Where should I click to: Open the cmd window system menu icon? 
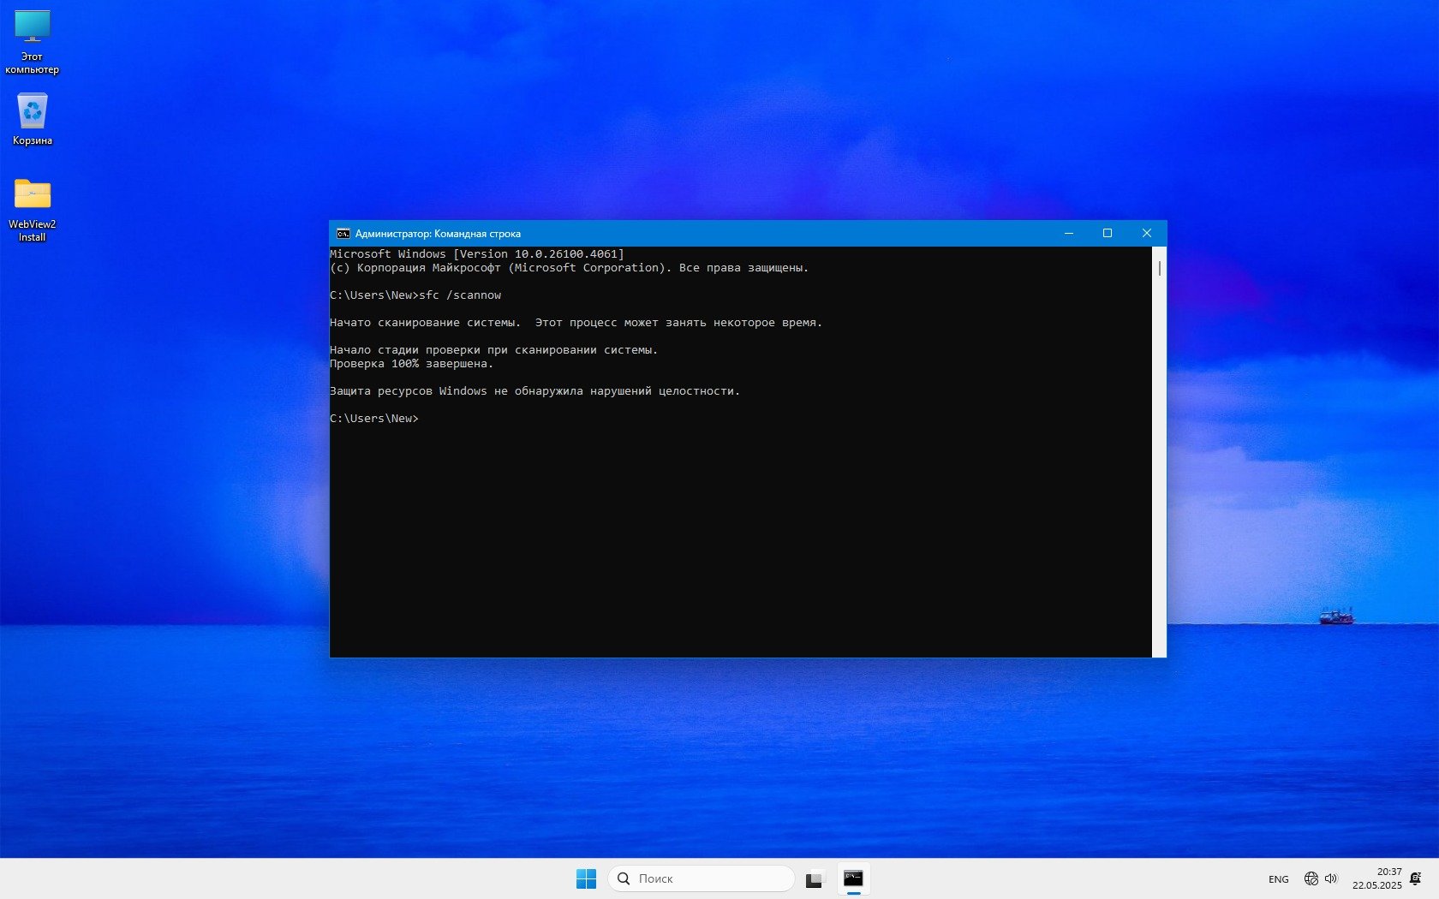coord(343,234)
